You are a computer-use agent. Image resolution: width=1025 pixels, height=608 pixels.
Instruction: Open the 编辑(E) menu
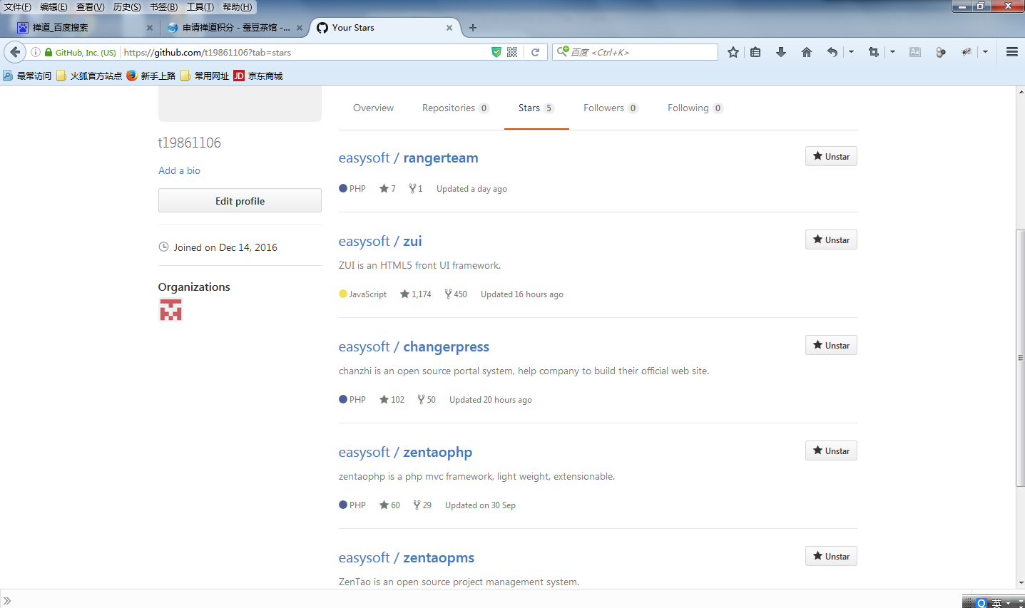pos(53,7)
